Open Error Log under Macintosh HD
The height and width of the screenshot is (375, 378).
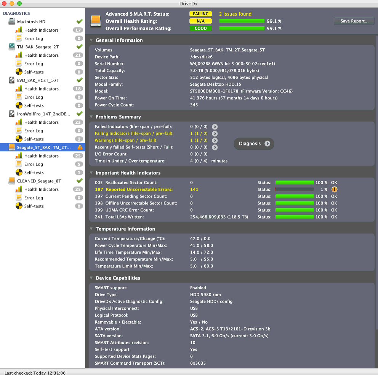click(x=34, y=38)
